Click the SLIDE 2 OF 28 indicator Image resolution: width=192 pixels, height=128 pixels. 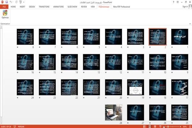pos(6,126)
